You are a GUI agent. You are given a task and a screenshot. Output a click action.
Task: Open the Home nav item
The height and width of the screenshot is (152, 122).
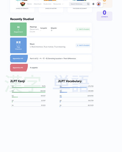(29, 4)
